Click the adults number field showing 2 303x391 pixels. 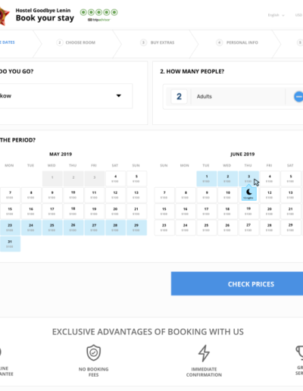[x=179, y=96]
